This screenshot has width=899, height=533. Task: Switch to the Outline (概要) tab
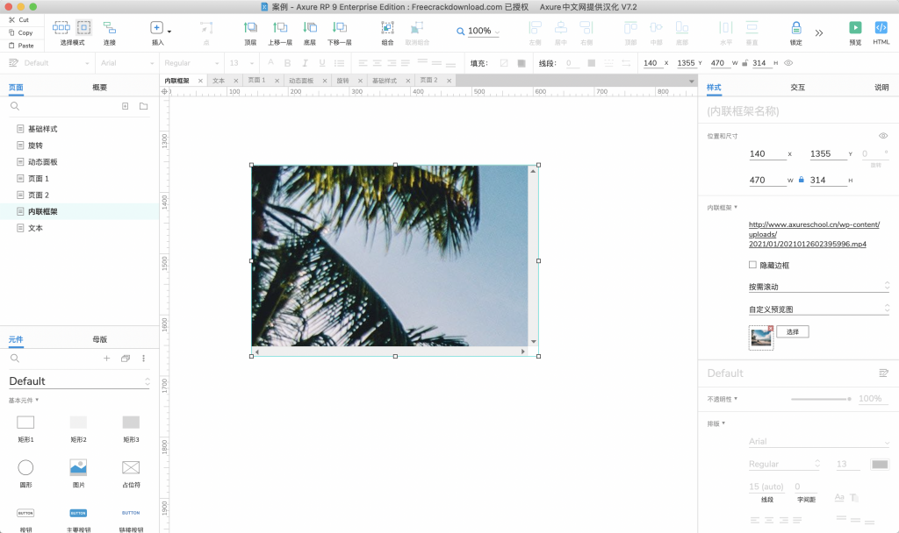(x=100, y=88)
